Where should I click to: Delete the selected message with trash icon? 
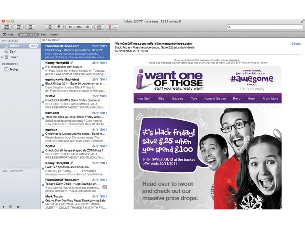(x=50, y=27)
